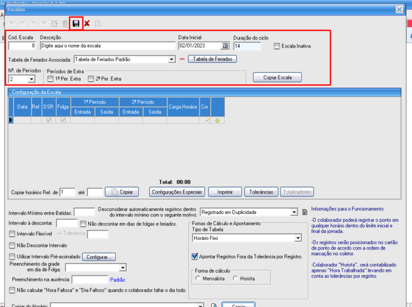Click the Copiar Escala button
The height and width of the screenshot is (307, 412).
pos(278,77)
